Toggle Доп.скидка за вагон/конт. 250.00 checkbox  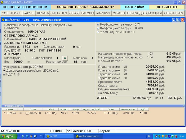[x=4, y=71]
